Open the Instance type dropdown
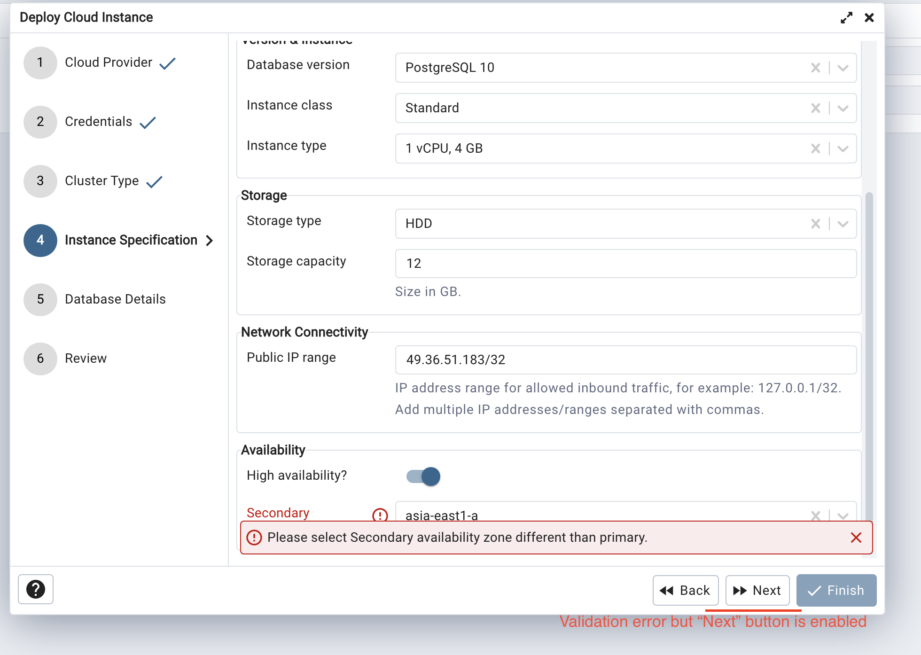The height and width of the screenshot is (655, 921). click(842, 148)
